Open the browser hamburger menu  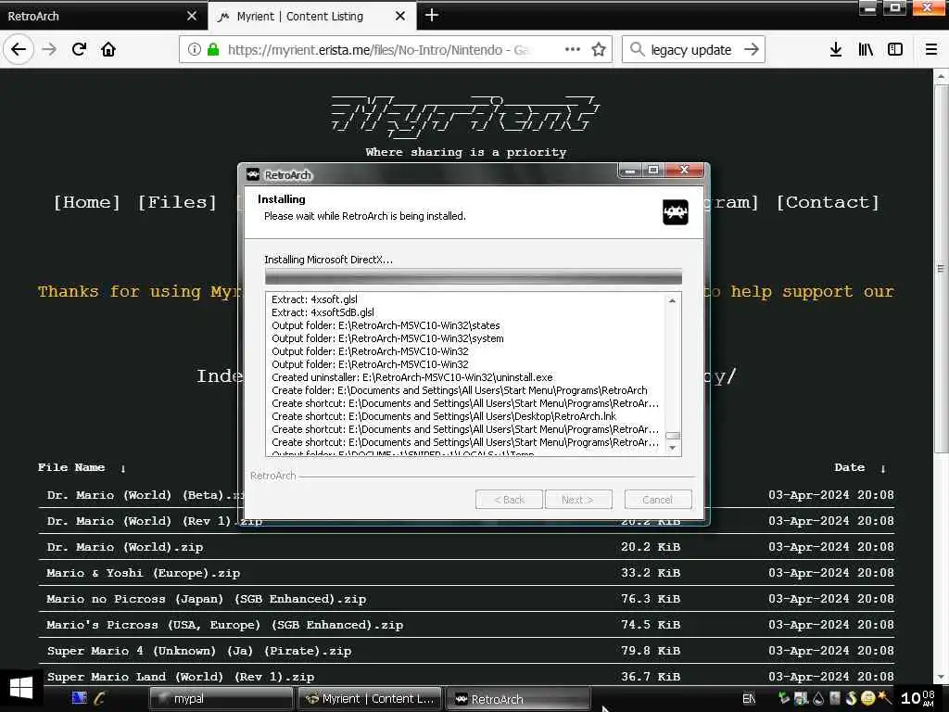(931, 49)
